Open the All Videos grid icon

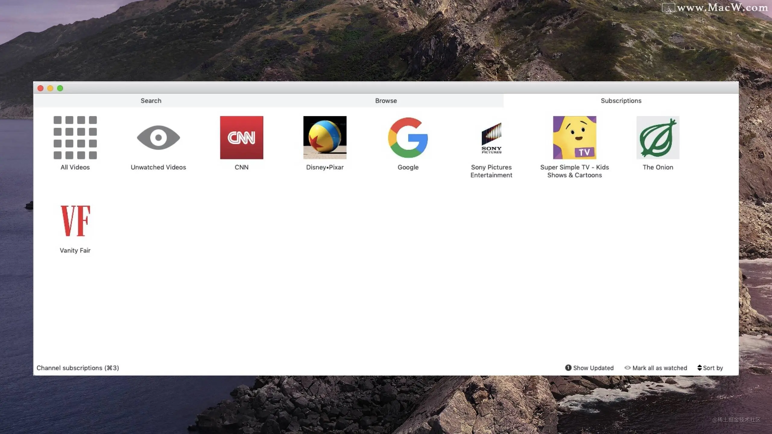[x=75, y=137]
